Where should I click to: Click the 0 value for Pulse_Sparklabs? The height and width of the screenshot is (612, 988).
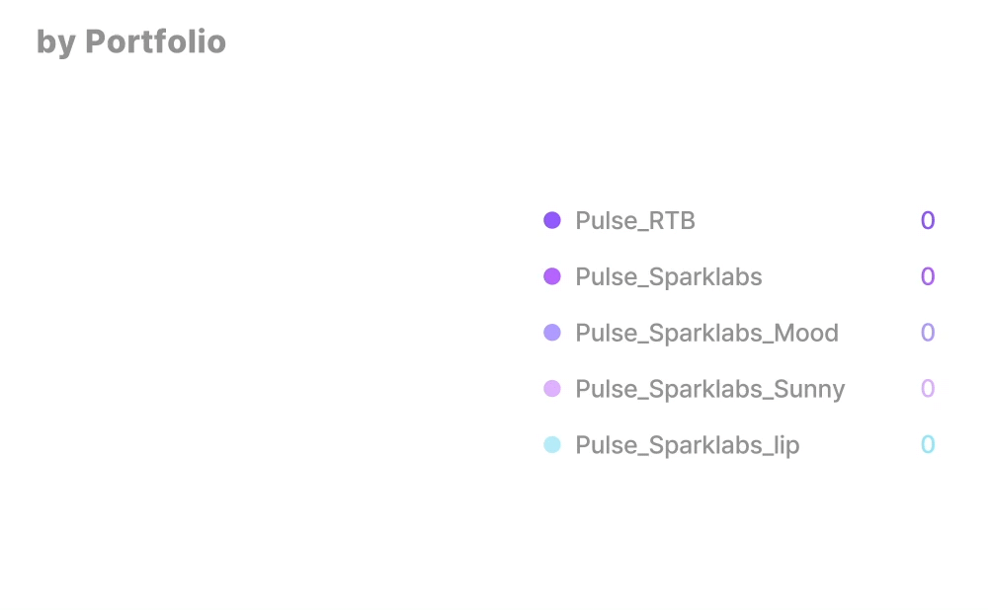click(x=928, y=276)
